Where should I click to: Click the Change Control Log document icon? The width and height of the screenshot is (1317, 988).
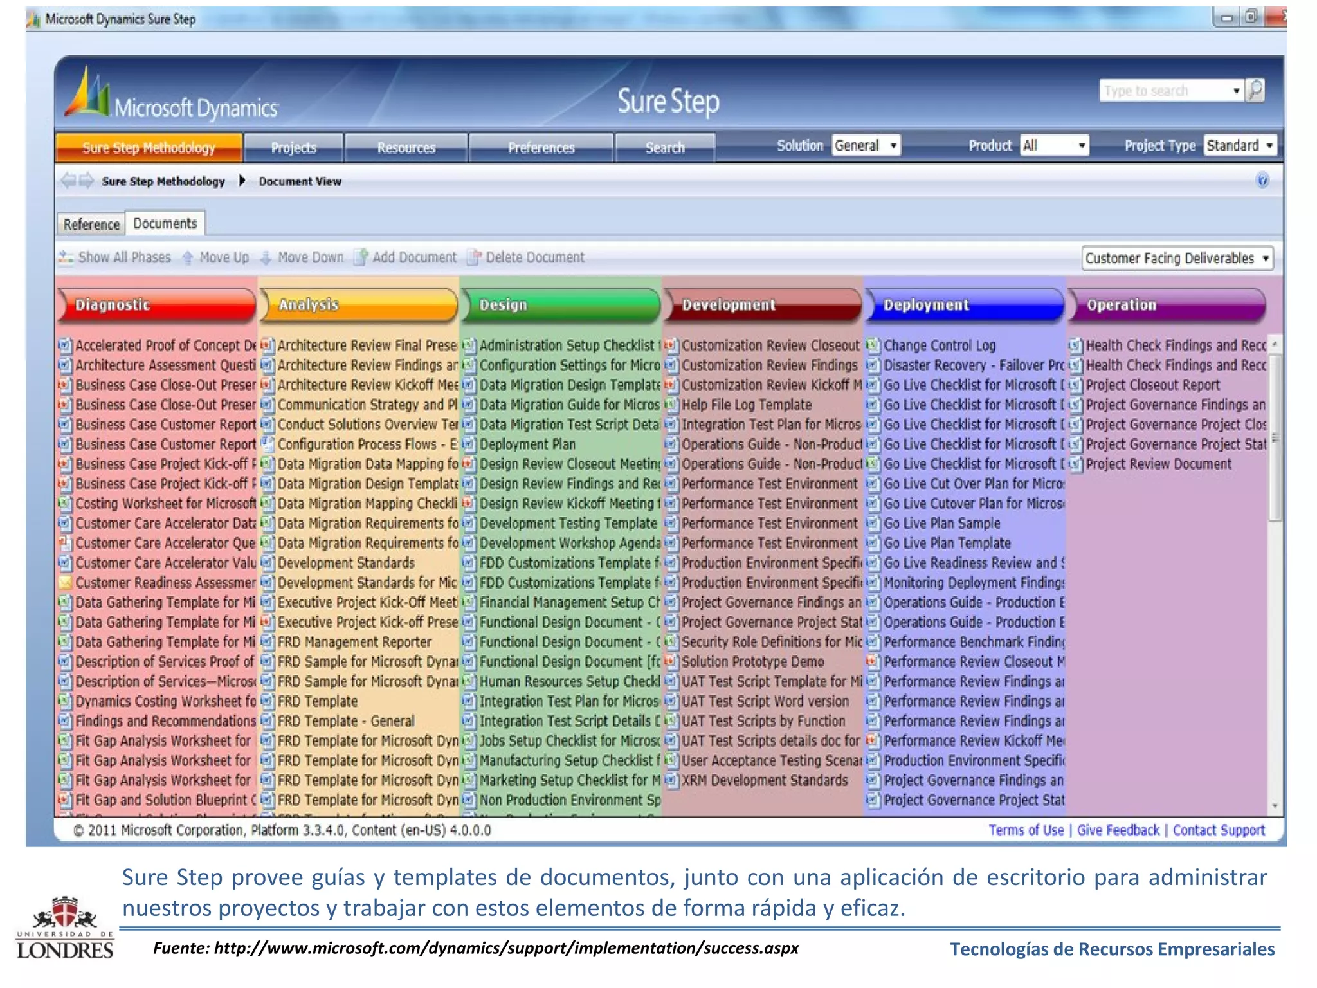(x=873, y=345)
